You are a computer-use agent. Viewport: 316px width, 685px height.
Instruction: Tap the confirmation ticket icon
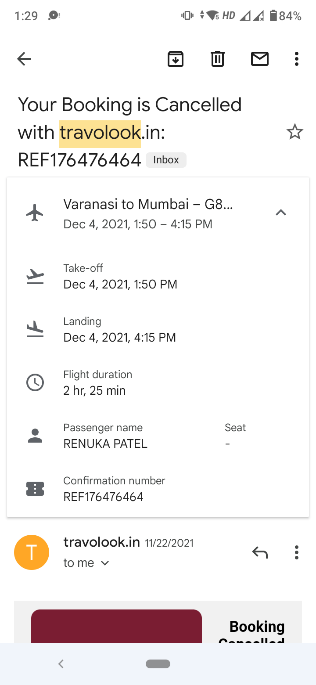pos(35,489)
